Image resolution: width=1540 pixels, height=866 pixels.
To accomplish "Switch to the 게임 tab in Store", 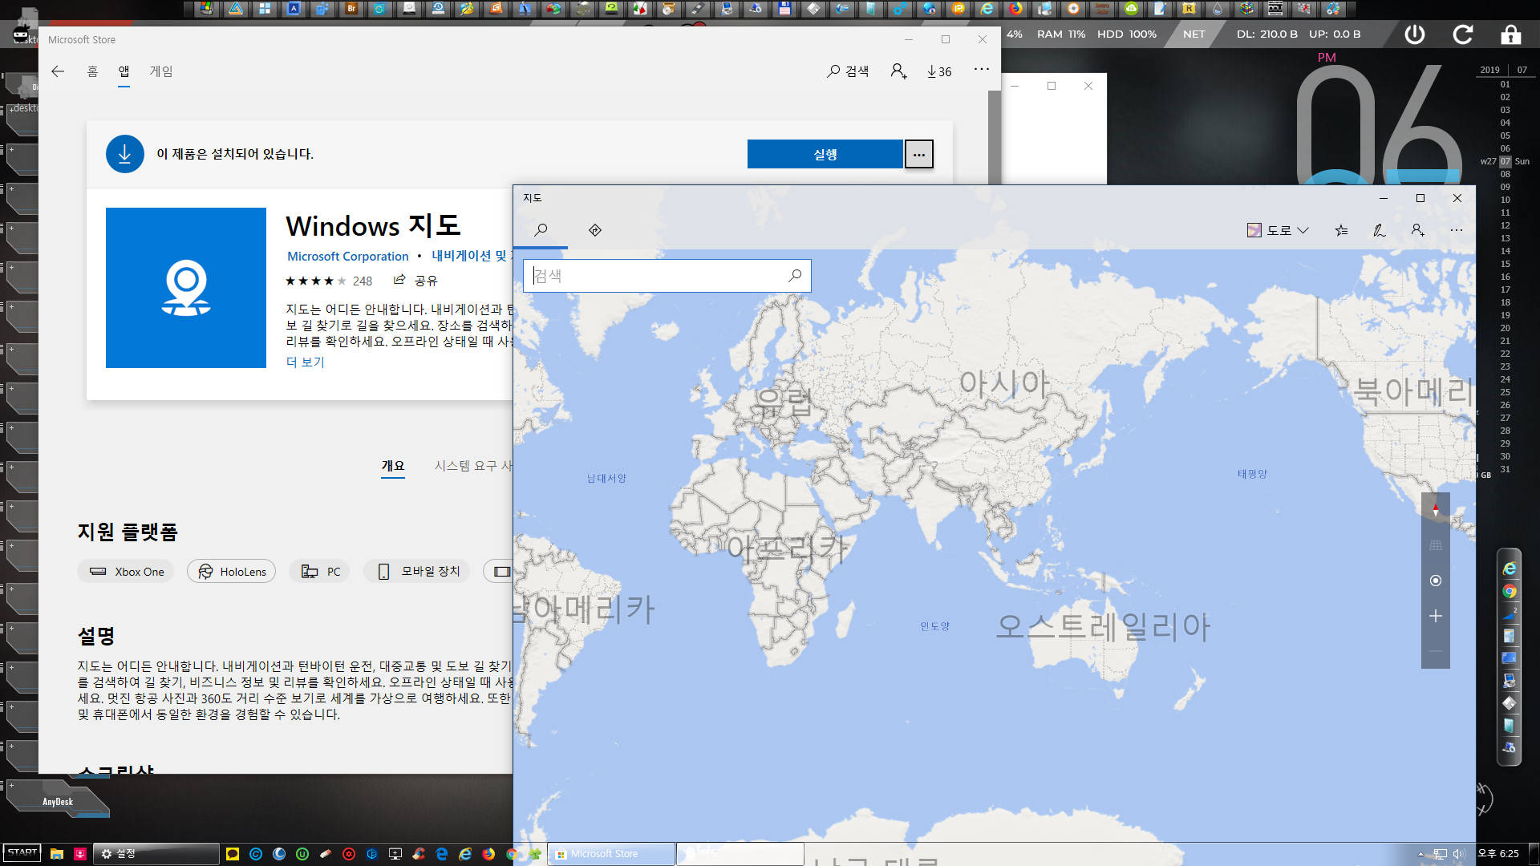I will 161,71.
